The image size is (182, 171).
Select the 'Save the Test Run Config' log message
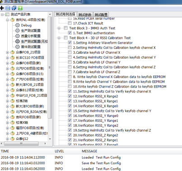click(x=101, y=163)
